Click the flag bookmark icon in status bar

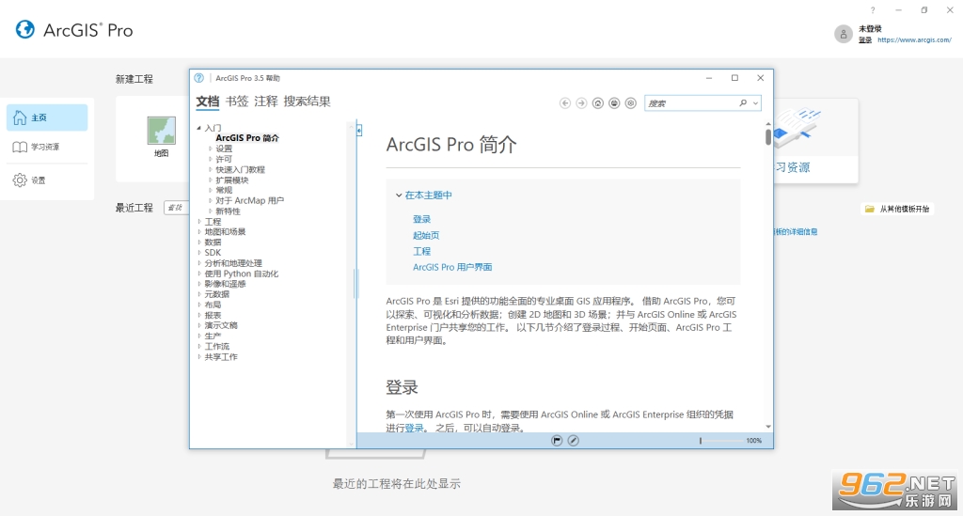[x=557, y=441]
